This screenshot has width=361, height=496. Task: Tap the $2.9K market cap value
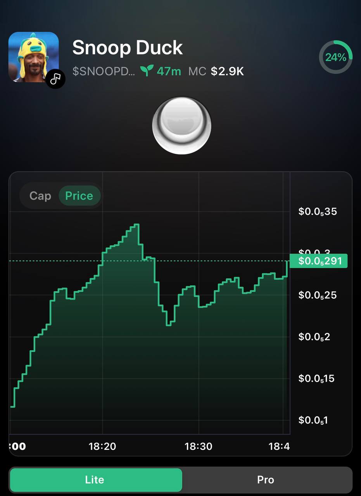227,71
